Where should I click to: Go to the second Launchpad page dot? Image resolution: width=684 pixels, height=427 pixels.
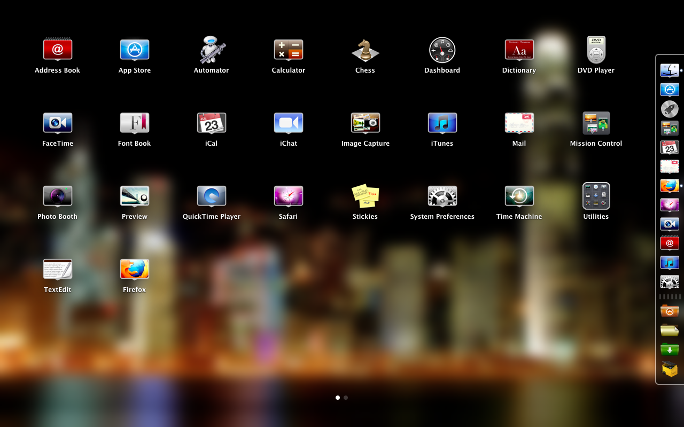(346, 398)
